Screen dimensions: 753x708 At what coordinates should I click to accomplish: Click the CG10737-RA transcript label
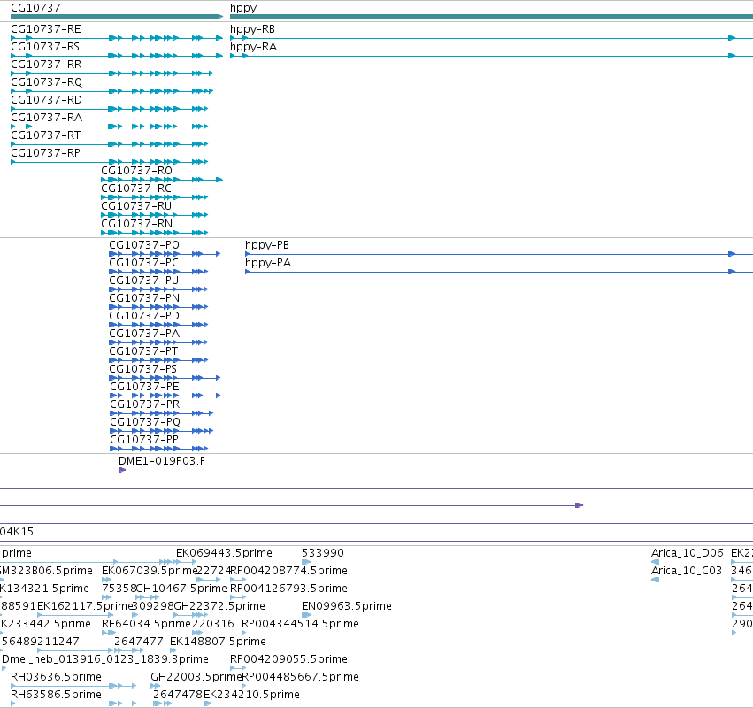pos(47,118)
